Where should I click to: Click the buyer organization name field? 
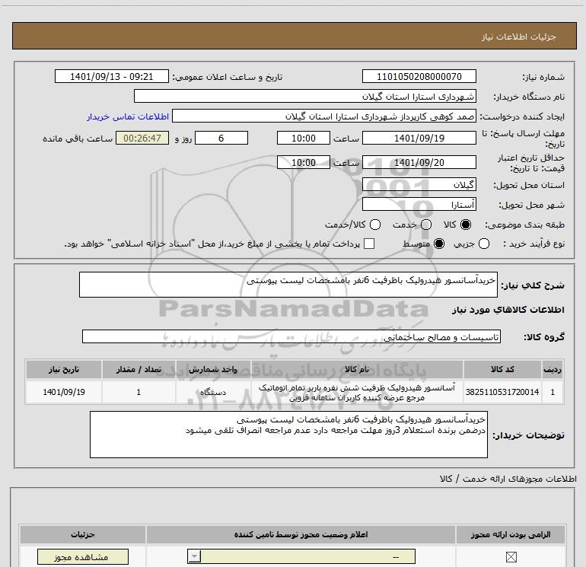click(305, 97)
